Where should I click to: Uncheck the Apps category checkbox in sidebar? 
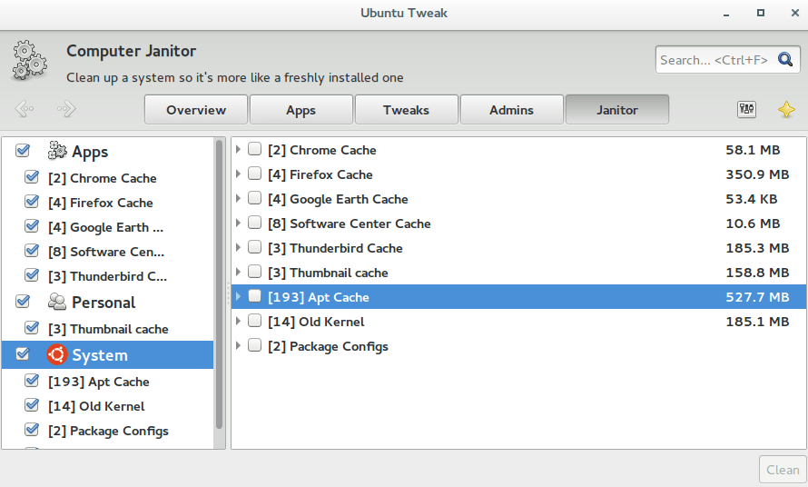pos(23,151)
